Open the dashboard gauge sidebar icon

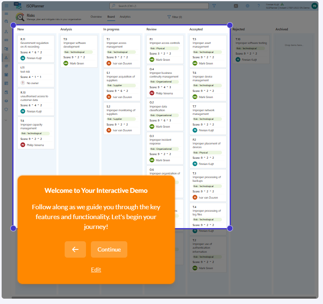click(x=7, y=21)
